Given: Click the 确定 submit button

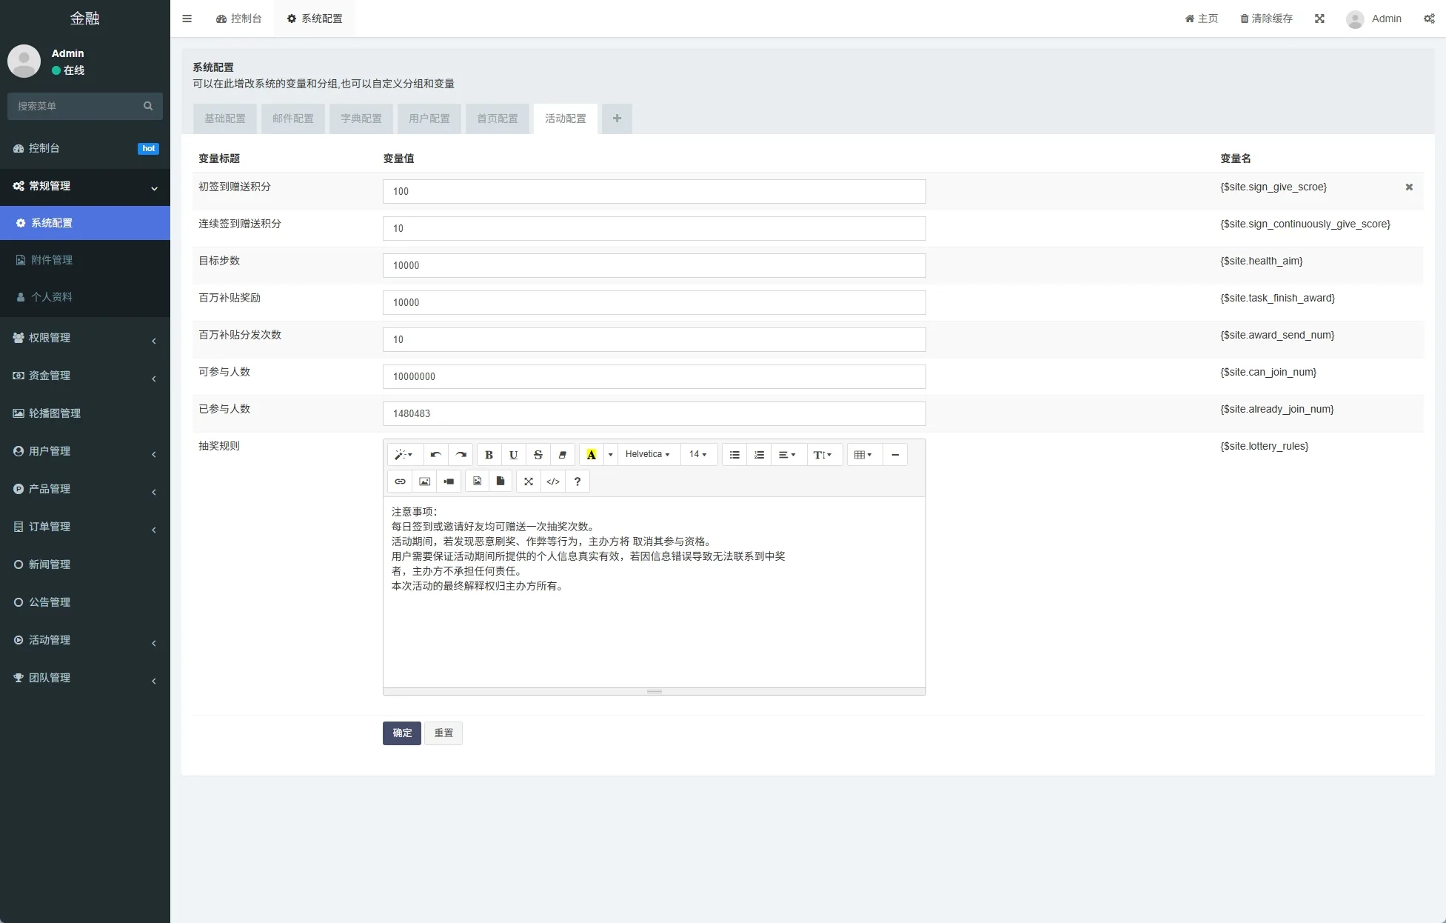Looking at the screenshot, I should [402, 733].
